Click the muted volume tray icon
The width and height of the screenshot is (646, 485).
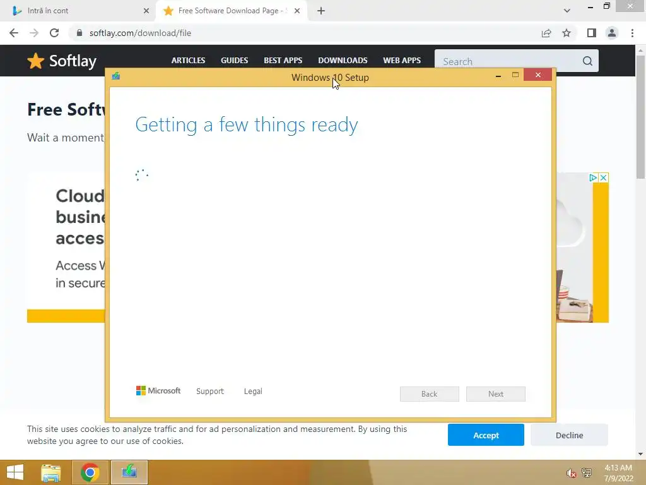coord(571,473)
